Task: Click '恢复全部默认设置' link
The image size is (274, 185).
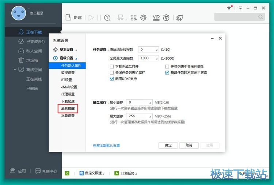Action: (x=106, y=145)
